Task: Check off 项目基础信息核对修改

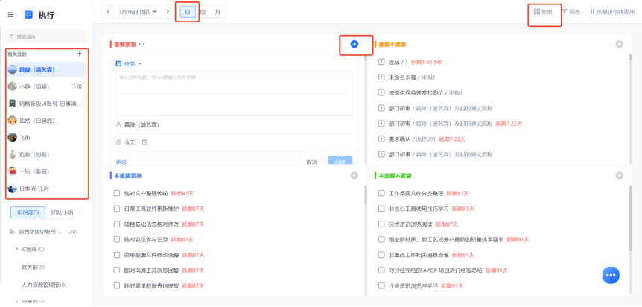Action: click(117, 224)
